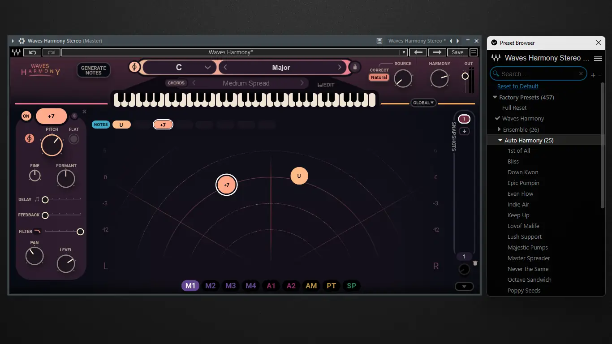Collapse the plugin window with the title bar triangle
The height and width of the screenshot is (344, 612).
(13, 41)
